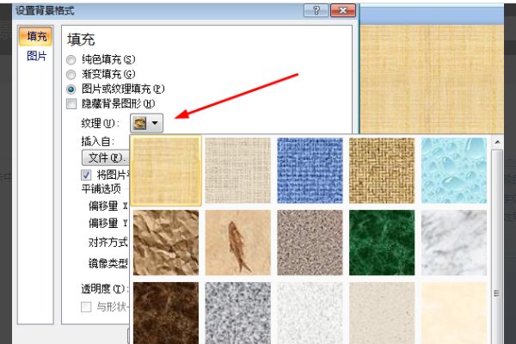Choose 渐变填充 fill option
Image resolution: width=516 pixels, height=344 pixels.
[71, 75]
